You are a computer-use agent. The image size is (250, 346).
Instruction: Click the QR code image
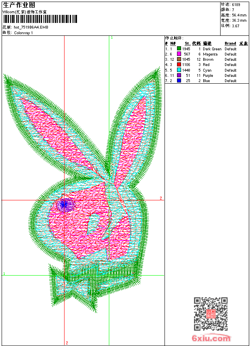coord(211,314)
